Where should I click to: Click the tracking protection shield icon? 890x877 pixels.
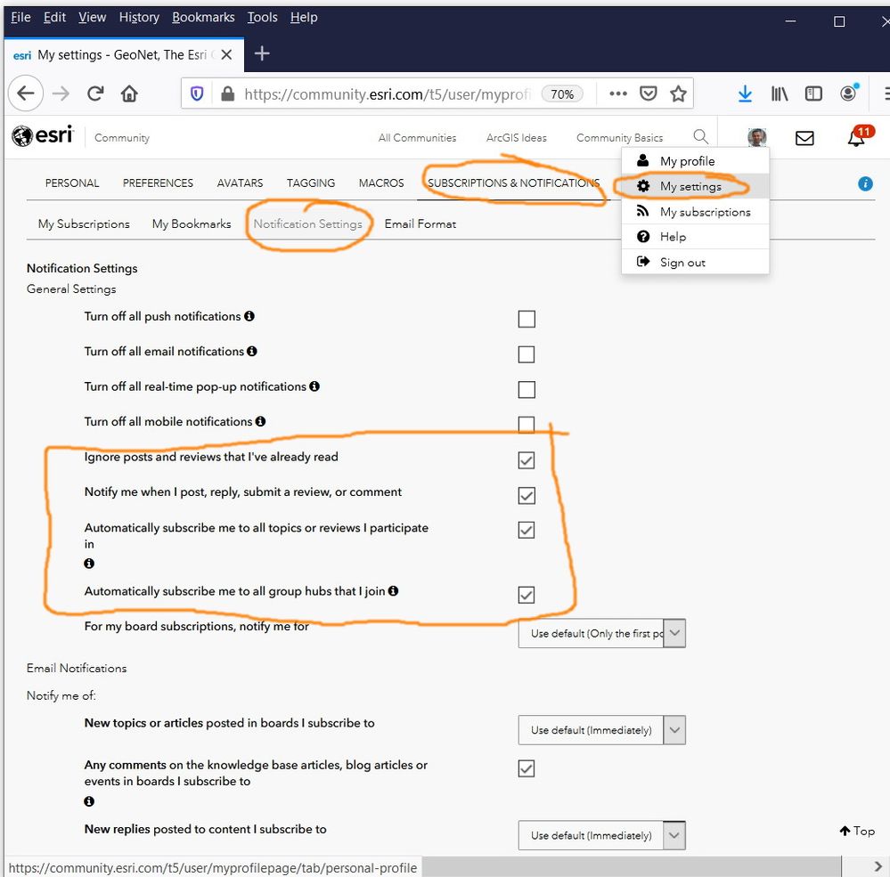point(196,93)
